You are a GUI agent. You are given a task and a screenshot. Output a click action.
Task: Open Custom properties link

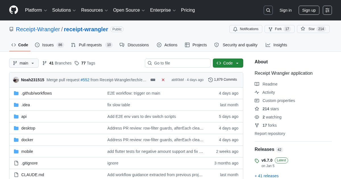(x=275, y=101)
